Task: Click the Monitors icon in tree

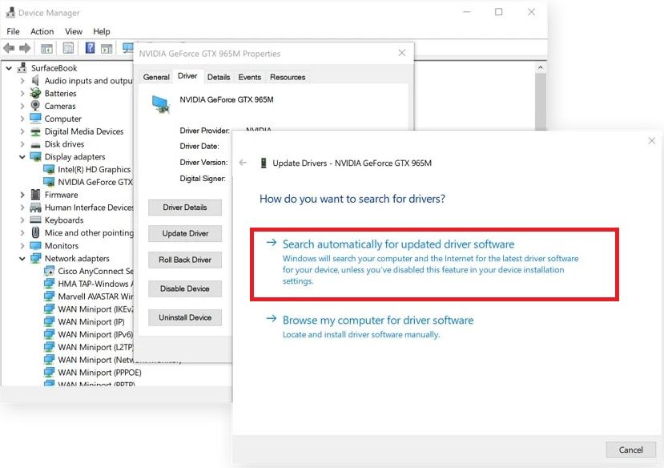Action: click(x=35, y=246)
